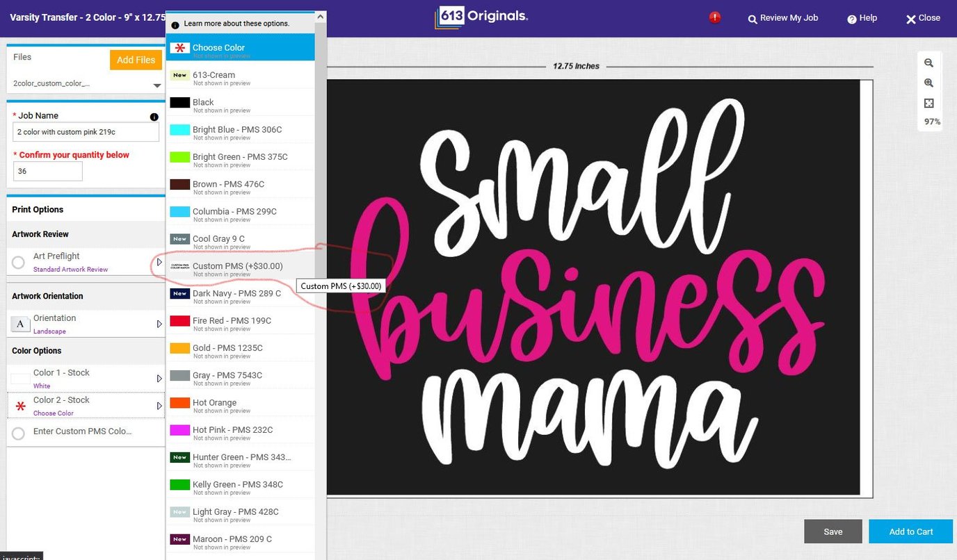Expand the Orientation option arrow
Image resolution: width=957 pixels, height=560 pixels.
pos(159,324)
